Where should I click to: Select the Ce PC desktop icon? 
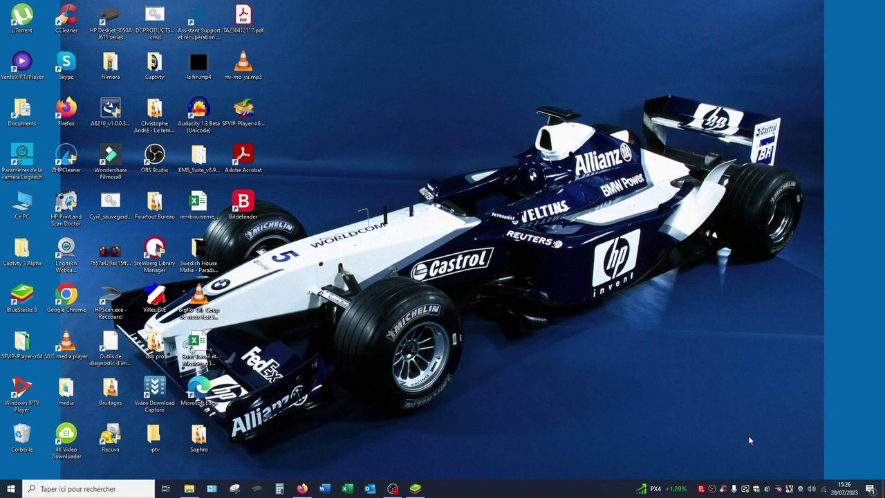click(x=22, y=205)
